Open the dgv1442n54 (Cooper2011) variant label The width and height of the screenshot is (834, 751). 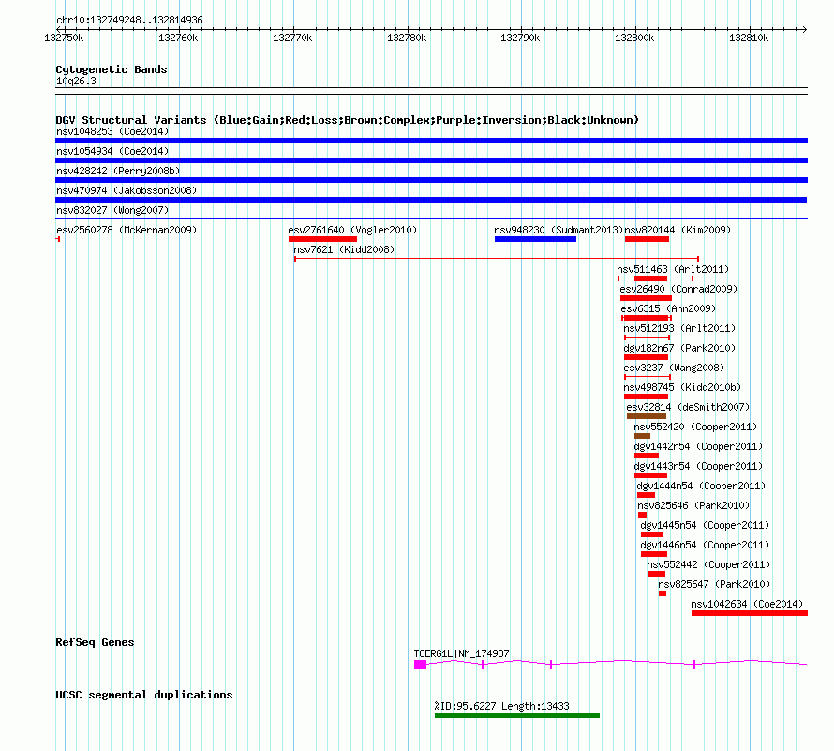(698, 446)
